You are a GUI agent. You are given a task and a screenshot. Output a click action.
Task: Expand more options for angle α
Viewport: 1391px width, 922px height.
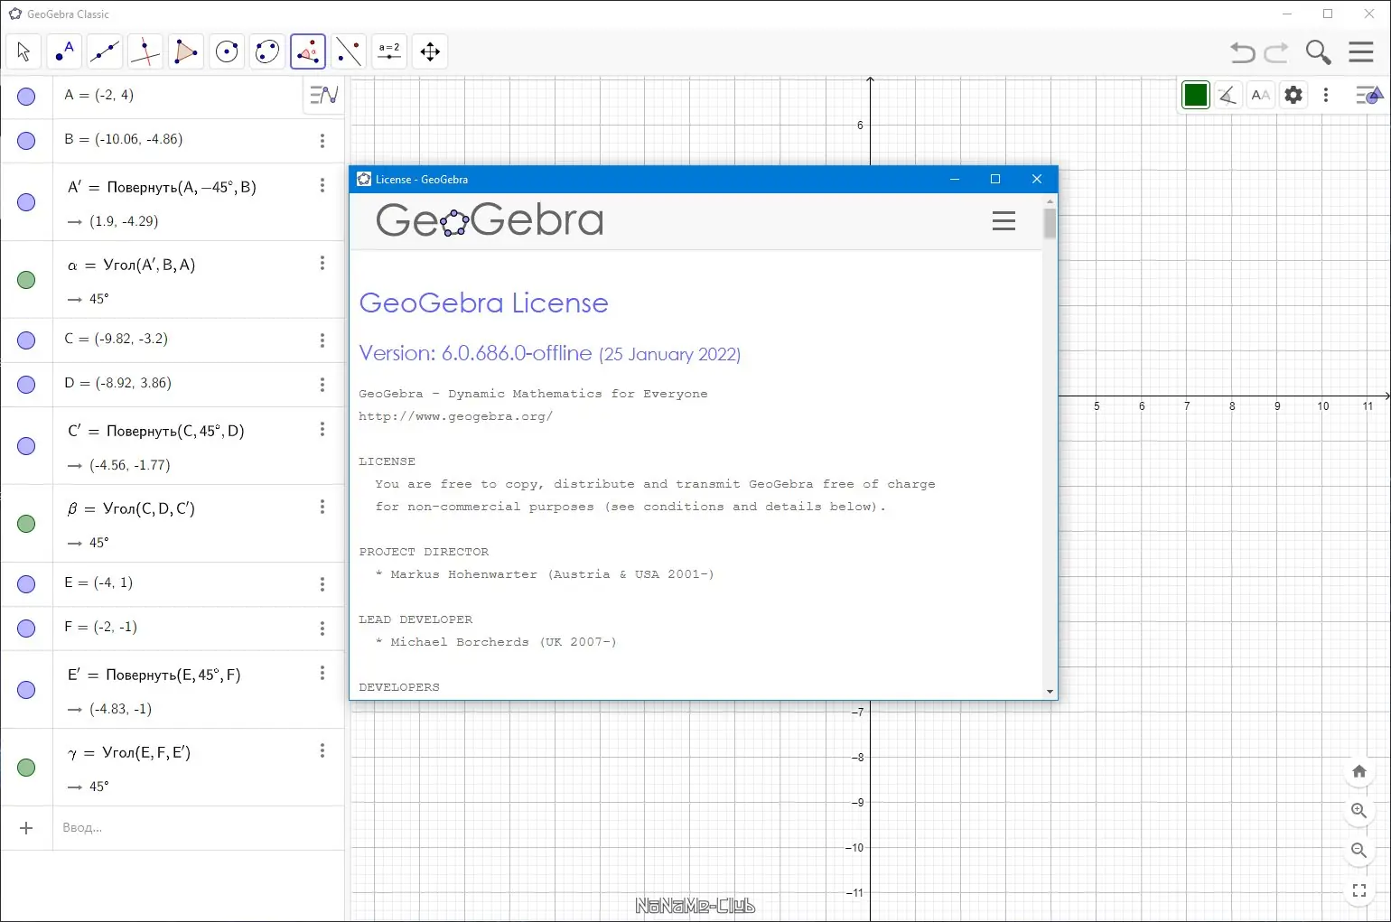pos(322,263)
